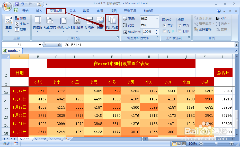Image resolution: width=240 pixels, height=147 pixels.
Task: Toggle gridlines 查看 checkbox
Action: tap(164, 25)
